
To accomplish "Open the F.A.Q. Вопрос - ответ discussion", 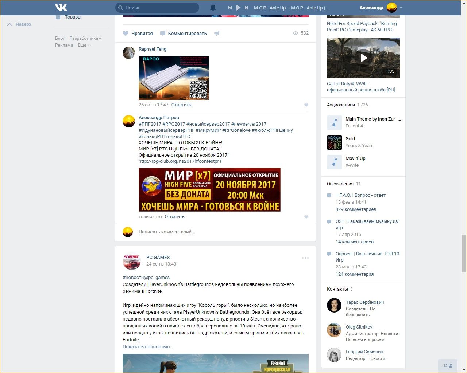I will 360,195.
